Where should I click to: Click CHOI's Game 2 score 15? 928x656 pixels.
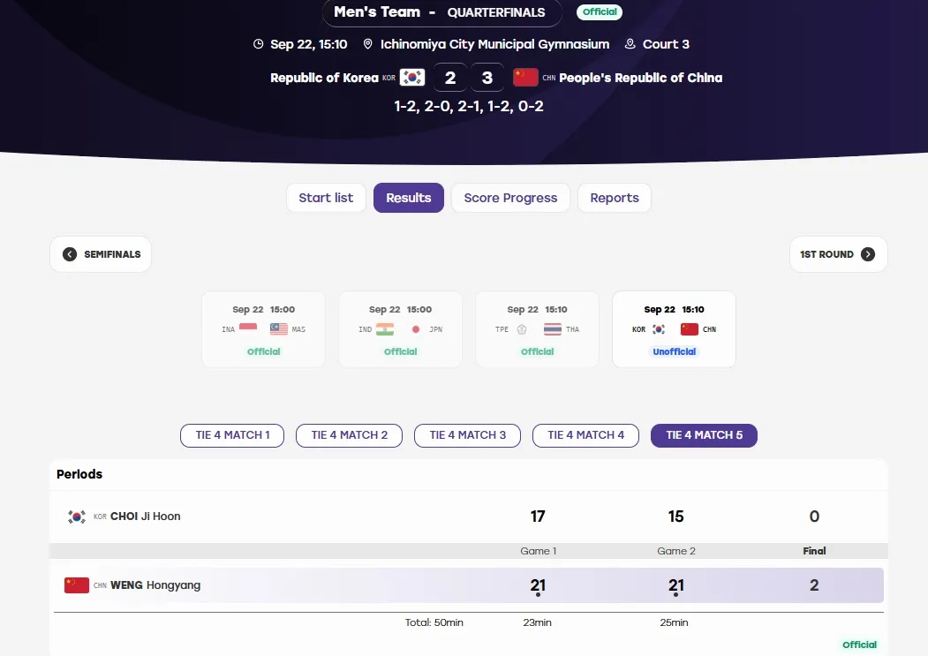(675, 517)
